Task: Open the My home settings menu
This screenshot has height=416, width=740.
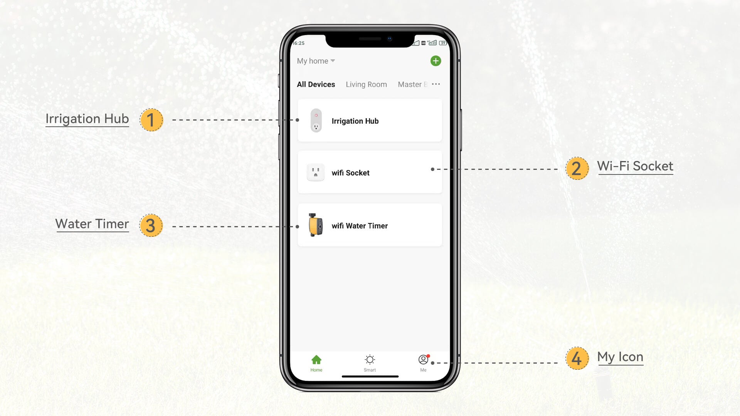Action: pos(315,60)
